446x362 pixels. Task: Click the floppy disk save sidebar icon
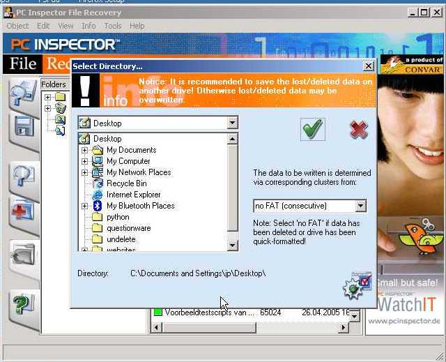[24, 127]
